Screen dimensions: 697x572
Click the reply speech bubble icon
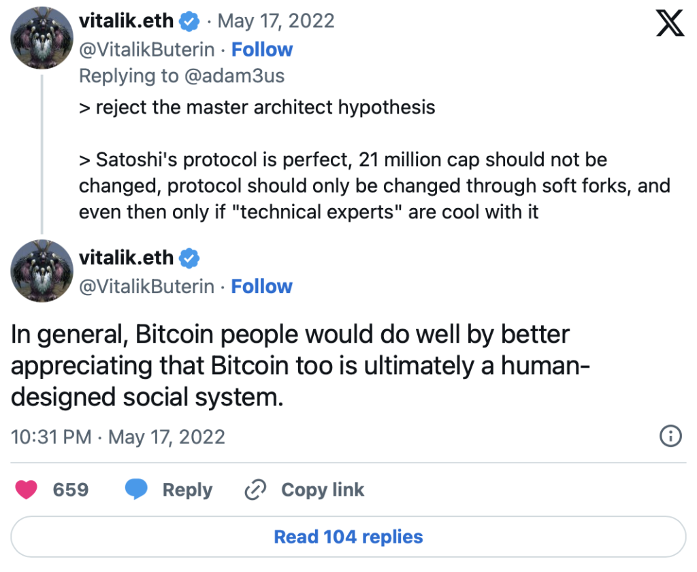point(136,490)
